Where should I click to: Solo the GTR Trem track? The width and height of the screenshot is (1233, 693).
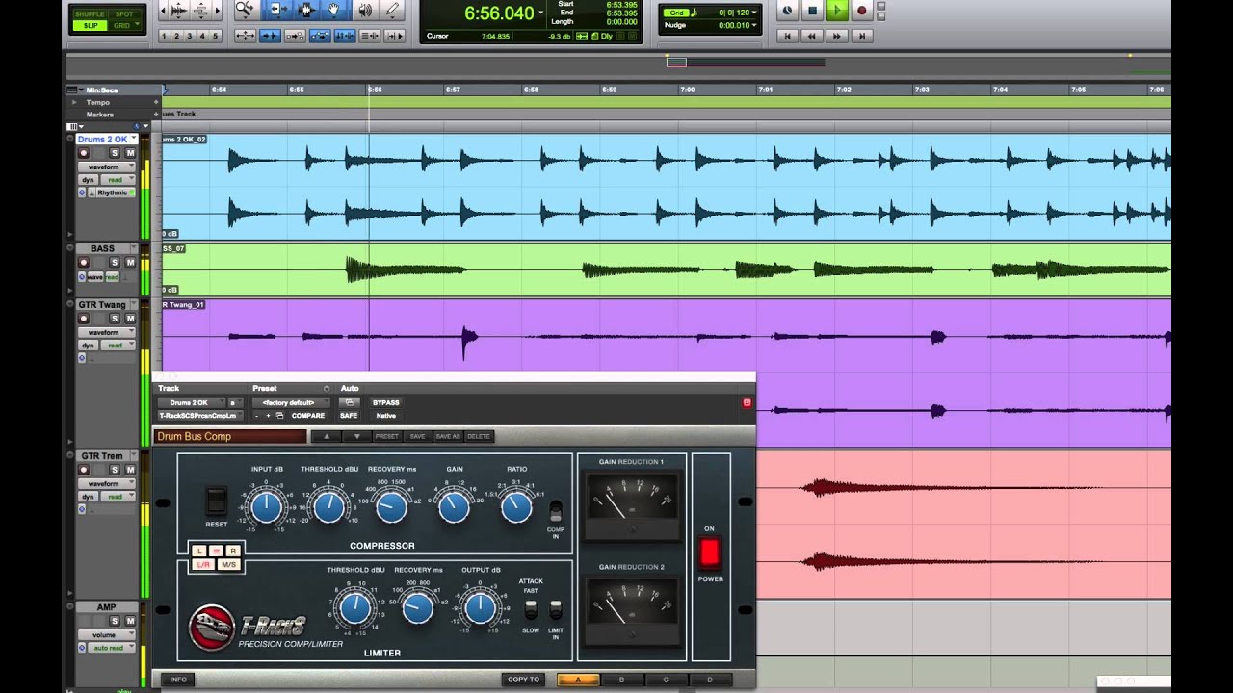pos(115,470)
